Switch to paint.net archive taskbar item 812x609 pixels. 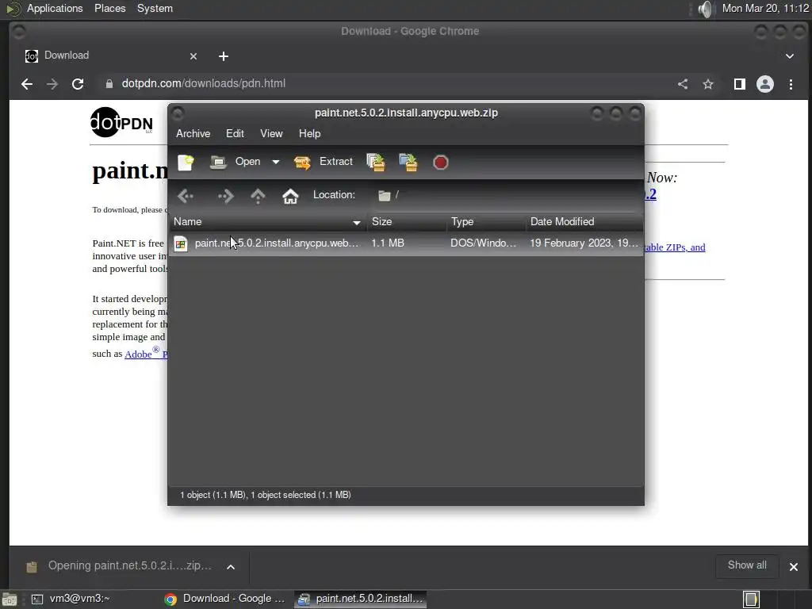(361, 599)
